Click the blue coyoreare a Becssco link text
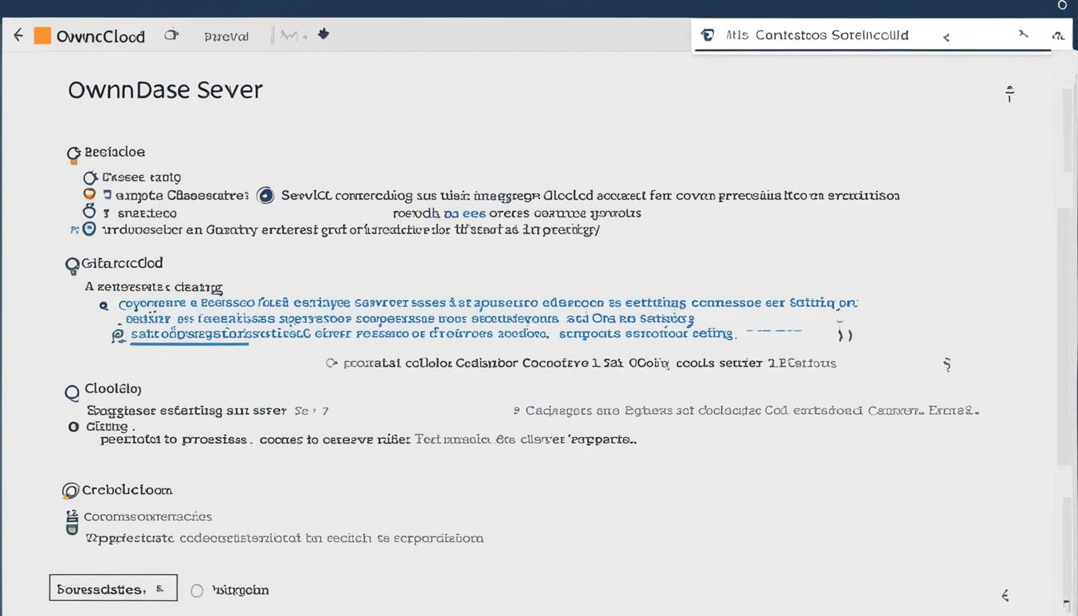1078x616 pixels. 241,304
